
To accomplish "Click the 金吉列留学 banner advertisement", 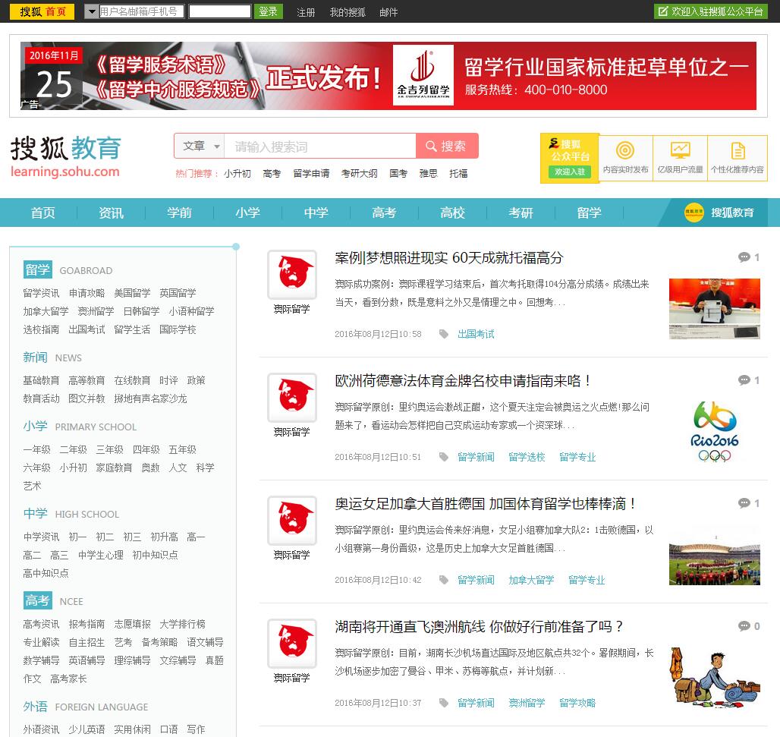I will (388, 76).
